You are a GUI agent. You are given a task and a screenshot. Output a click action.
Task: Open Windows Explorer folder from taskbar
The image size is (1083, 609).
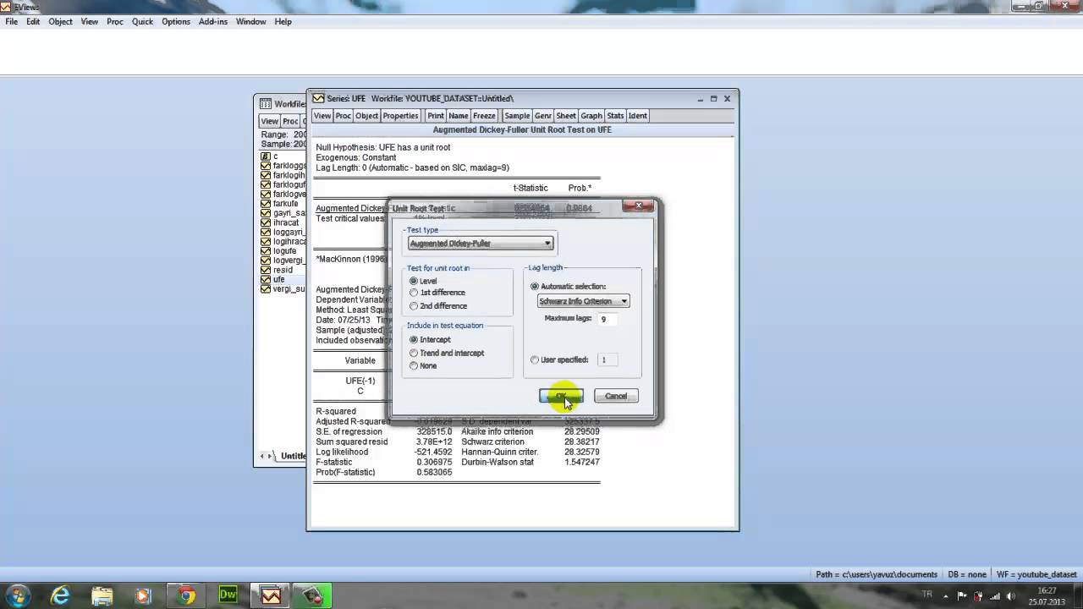click(x=102, y=595)
